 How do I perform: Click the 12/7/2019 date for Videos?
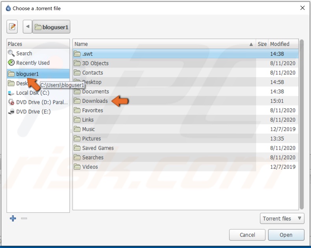(x=283, y=167)
